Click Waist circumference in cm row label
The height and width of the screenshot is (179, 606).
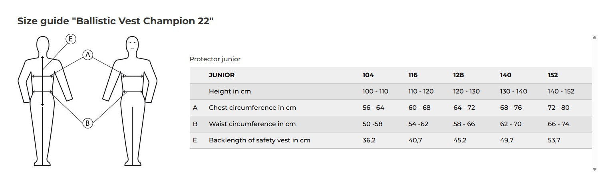click(x=252, y=124)
